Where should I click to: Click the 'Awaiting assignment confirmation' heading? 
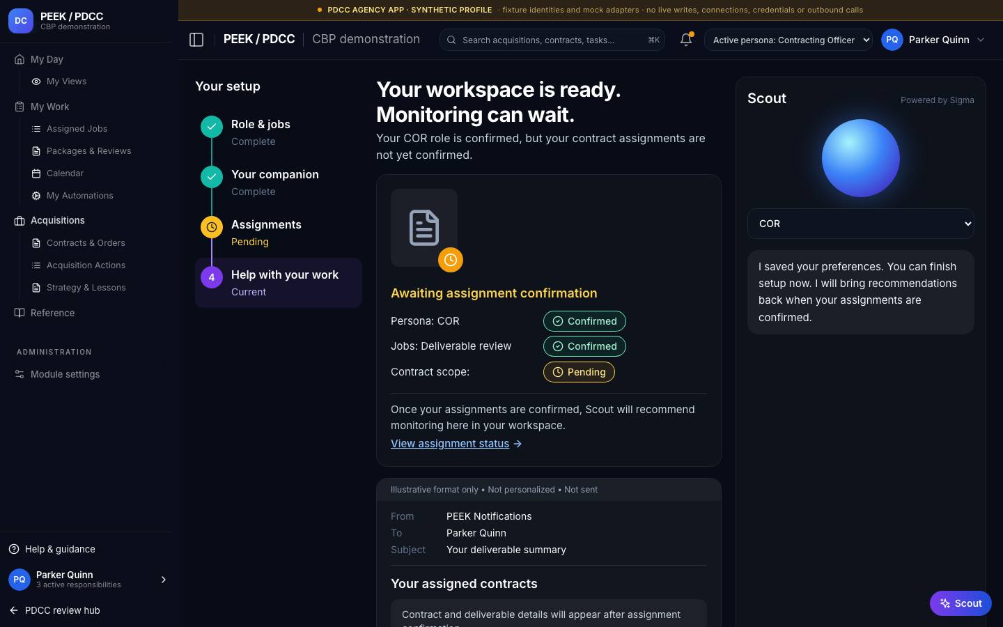pyautogui.click(x=494, y=293)
